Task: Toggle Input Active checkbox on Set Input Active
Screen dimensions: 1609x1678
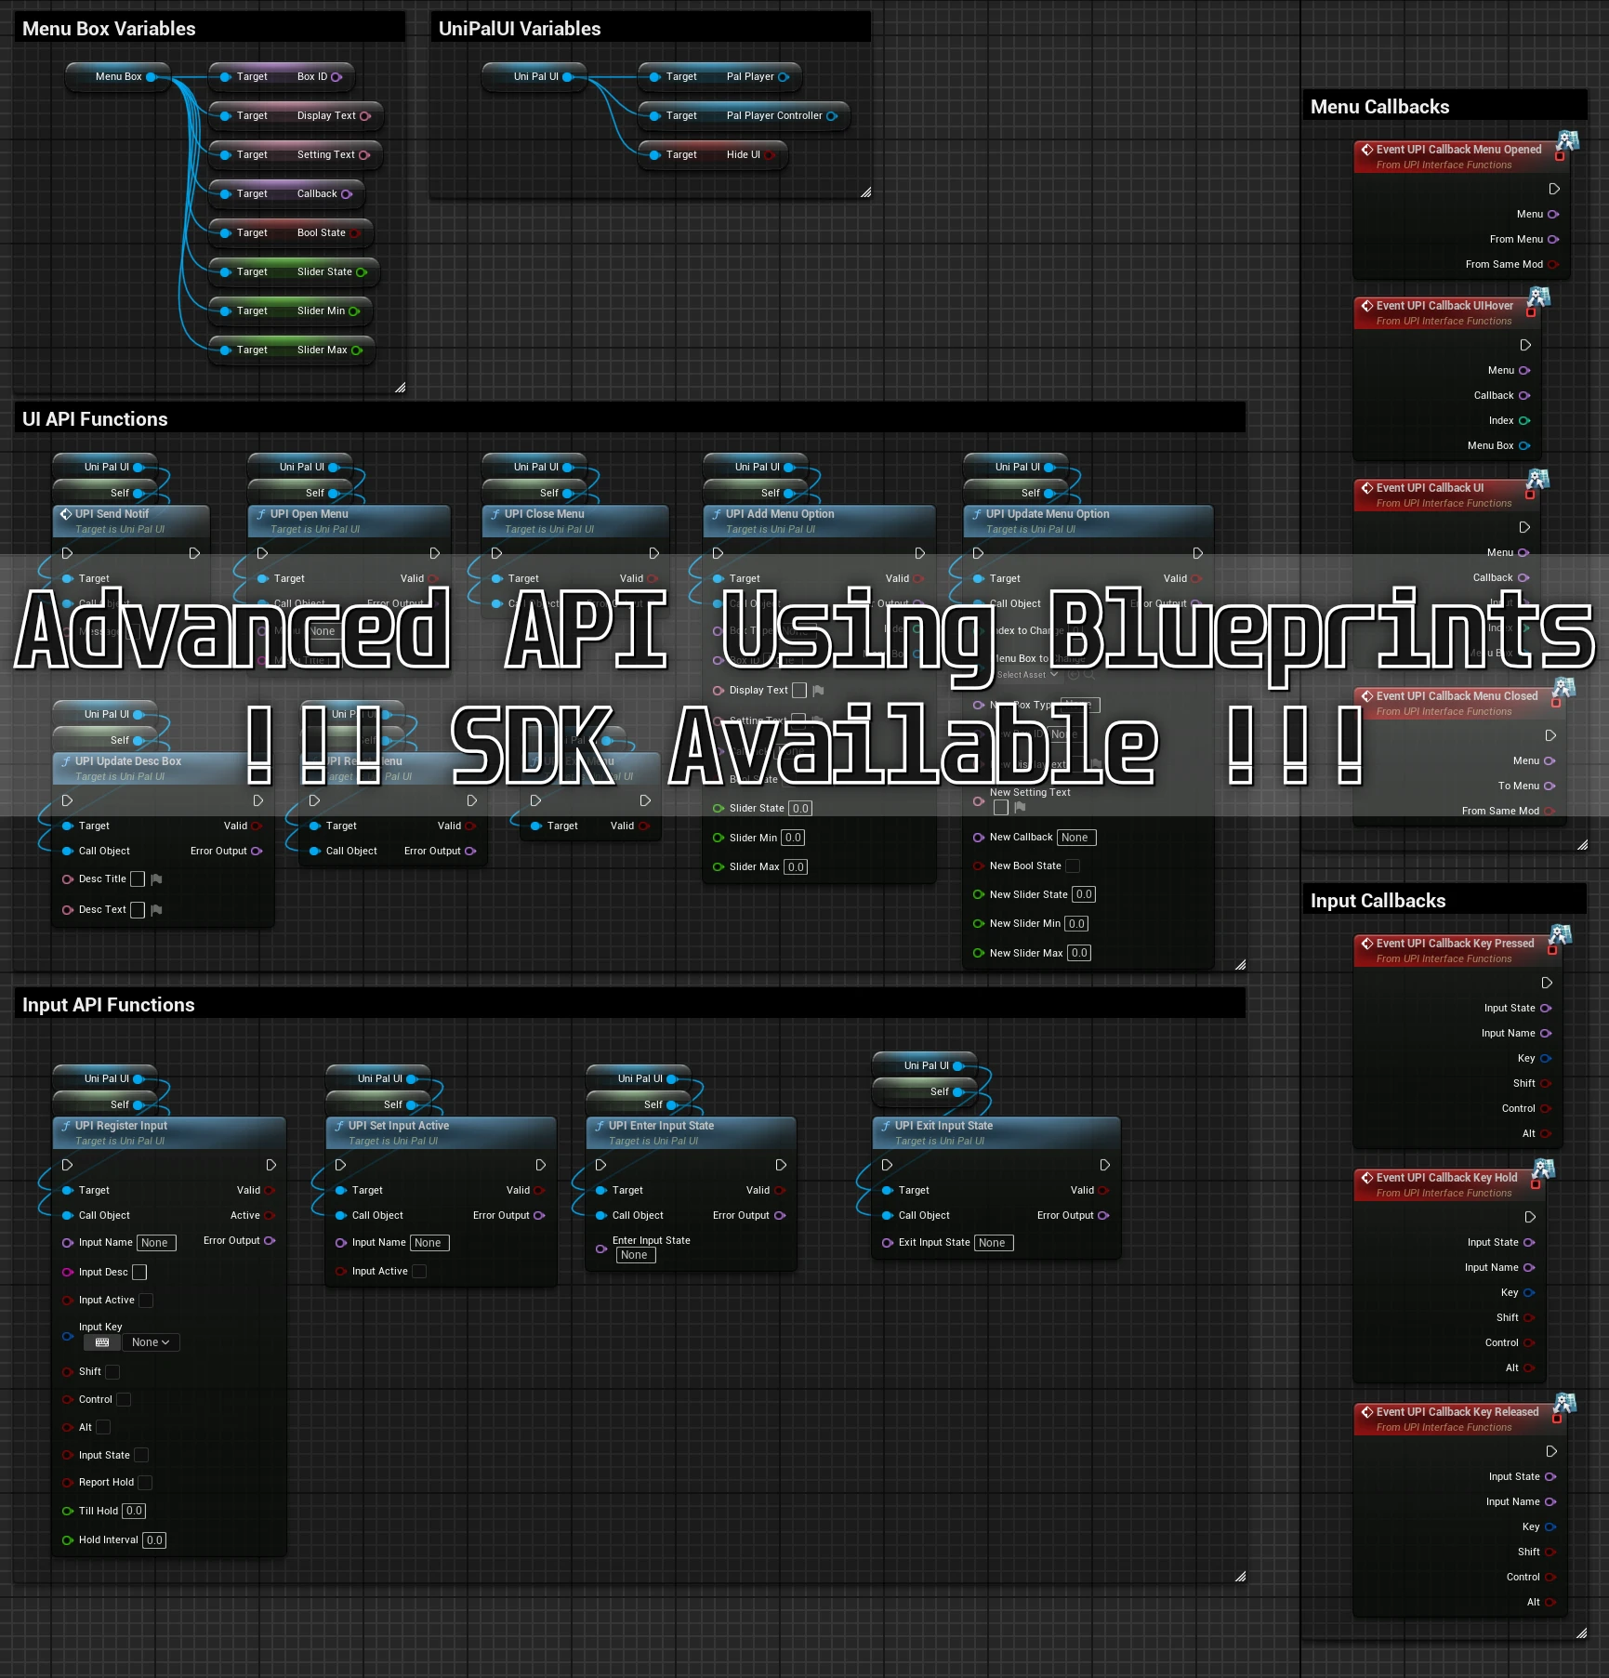Action: tap(419, 1272)
